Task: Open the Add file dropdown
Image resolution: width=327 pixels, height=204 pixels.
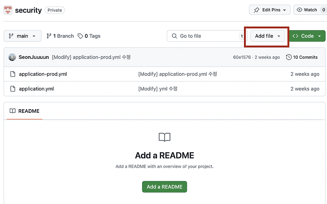Action: 268,36
